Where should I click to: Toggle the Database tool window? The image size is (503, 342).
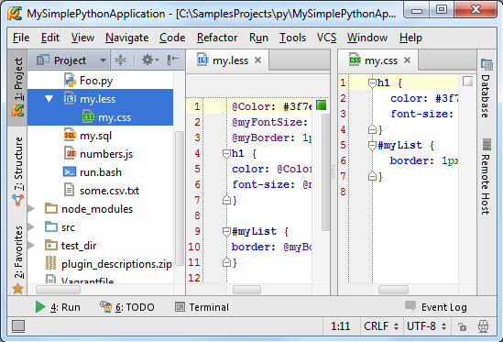tap(487, 88)
